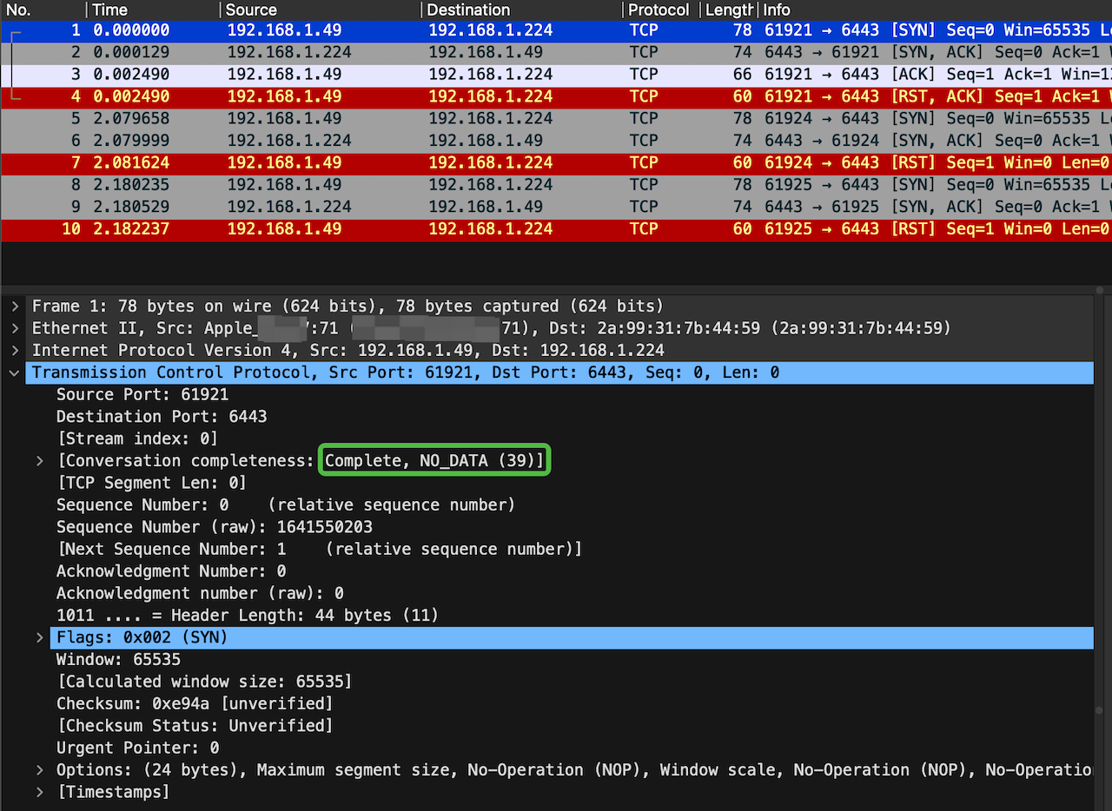Expand the Flags: 0x002 (SYN) field

point(39,638)
